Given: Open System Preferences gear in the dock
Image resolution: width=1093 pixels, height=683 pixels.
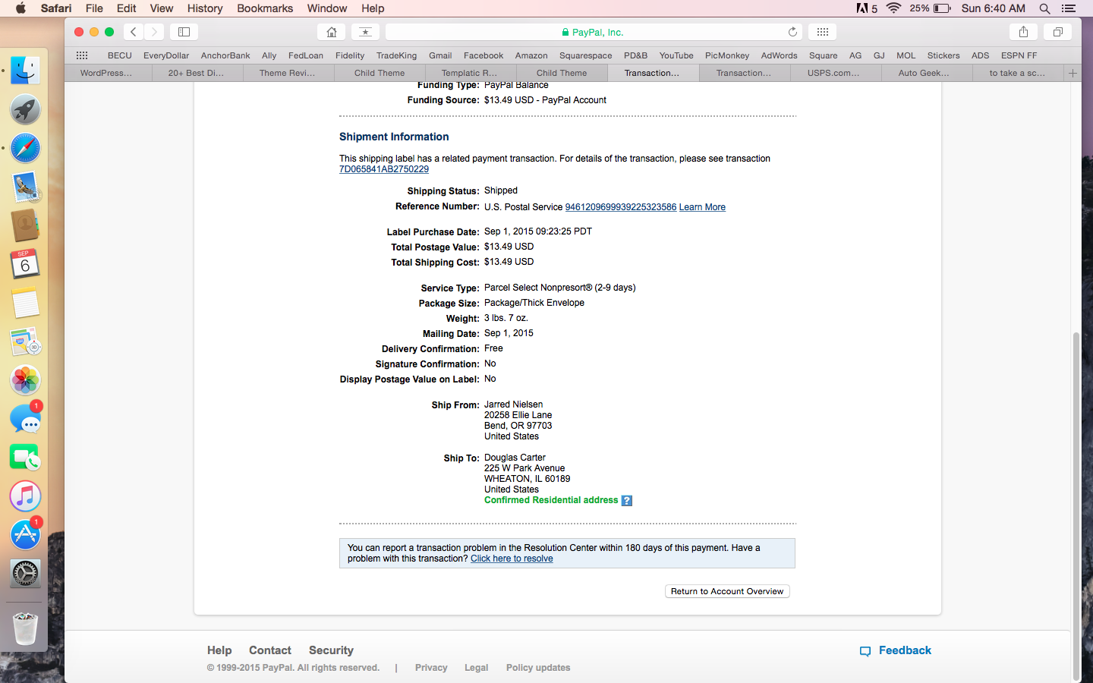Looking at the screenshot, I should click(x=25, y=574).
